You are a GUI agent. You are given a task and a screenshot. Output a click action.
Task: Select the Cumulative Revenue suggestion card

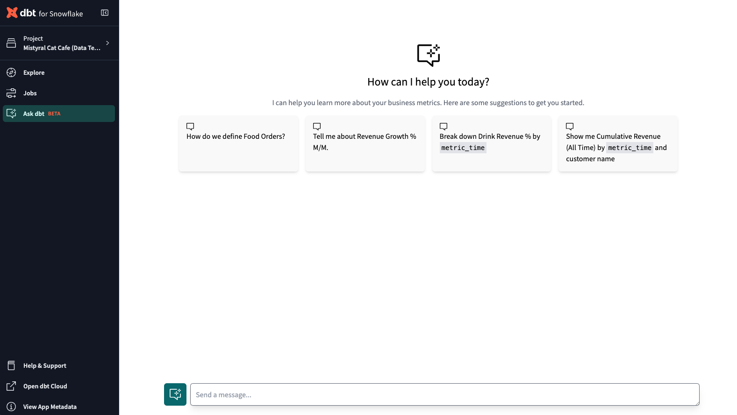[617, 143]
